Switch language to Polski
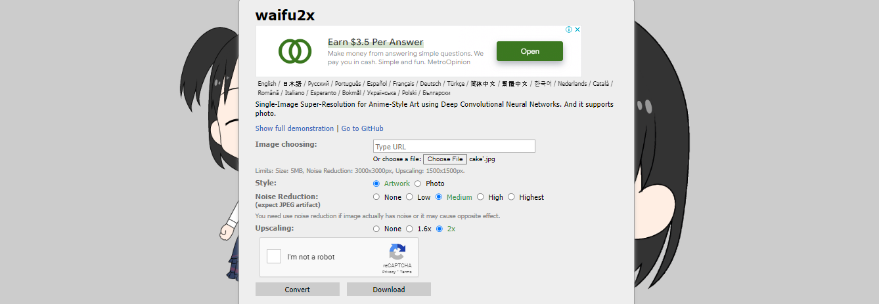Viewport: 879px width, 304px height. [409, 93]
